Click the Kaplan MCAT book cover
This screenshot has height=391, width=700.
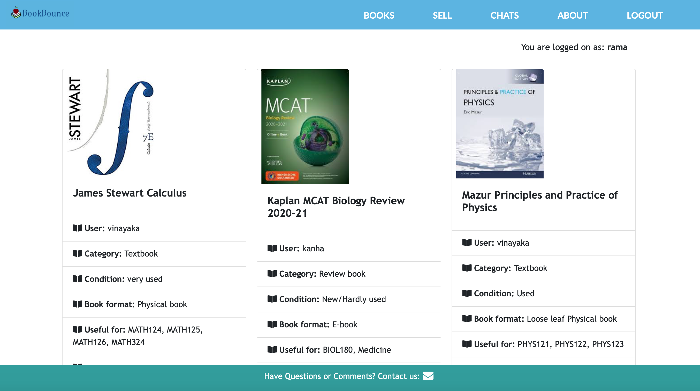(305, 127)
